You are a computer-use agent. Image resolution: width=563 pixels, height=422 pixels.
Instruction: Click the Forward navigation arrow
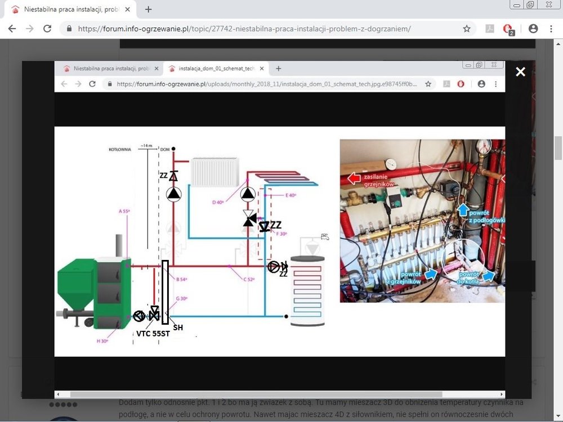(x=30, y=29)
